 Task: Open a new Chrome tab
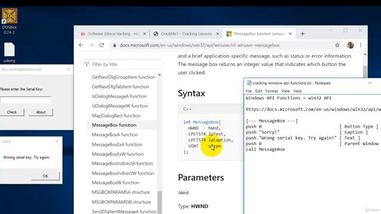click(x=302, y=34)
